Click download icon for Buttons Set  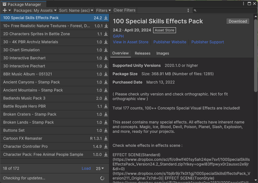tap(106, 131)
